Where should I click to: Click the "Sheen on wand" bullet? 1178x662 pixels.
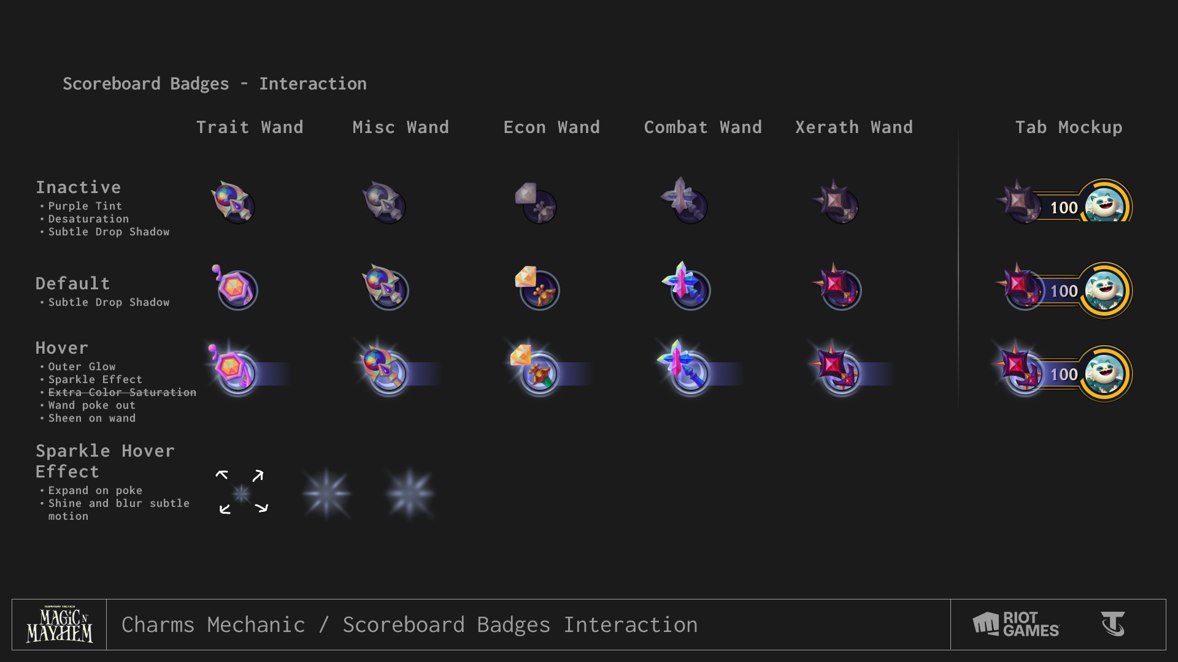92,418
